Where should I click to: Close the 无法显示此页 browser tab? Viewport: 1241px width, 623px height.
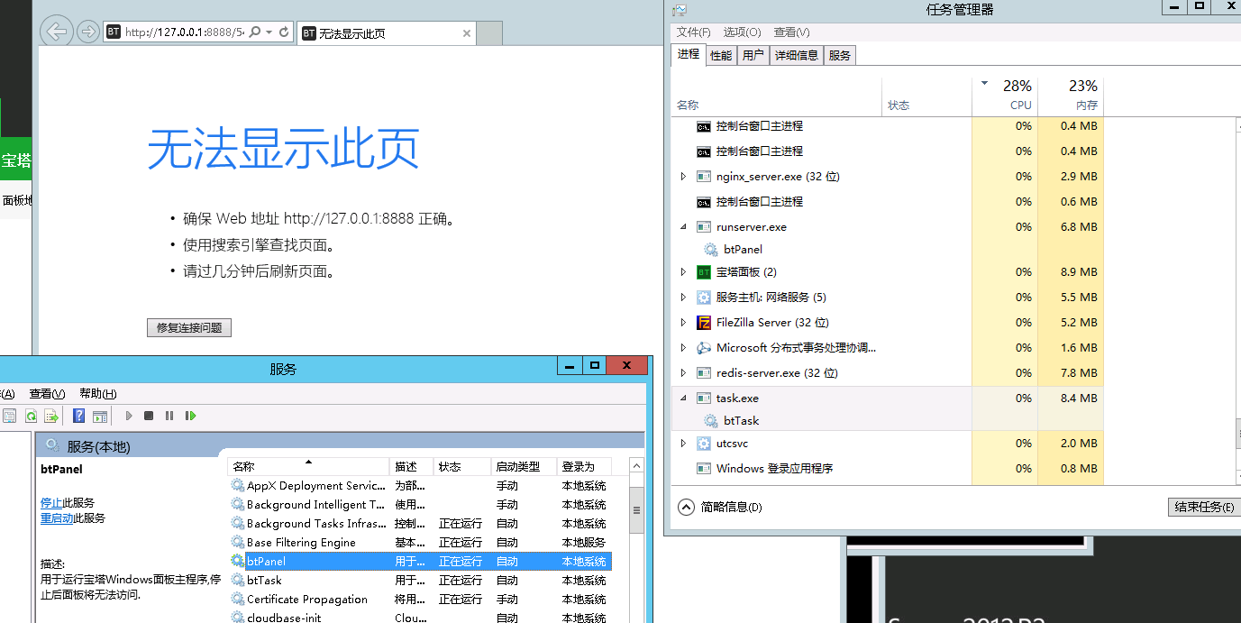click(x=467, y=33)
